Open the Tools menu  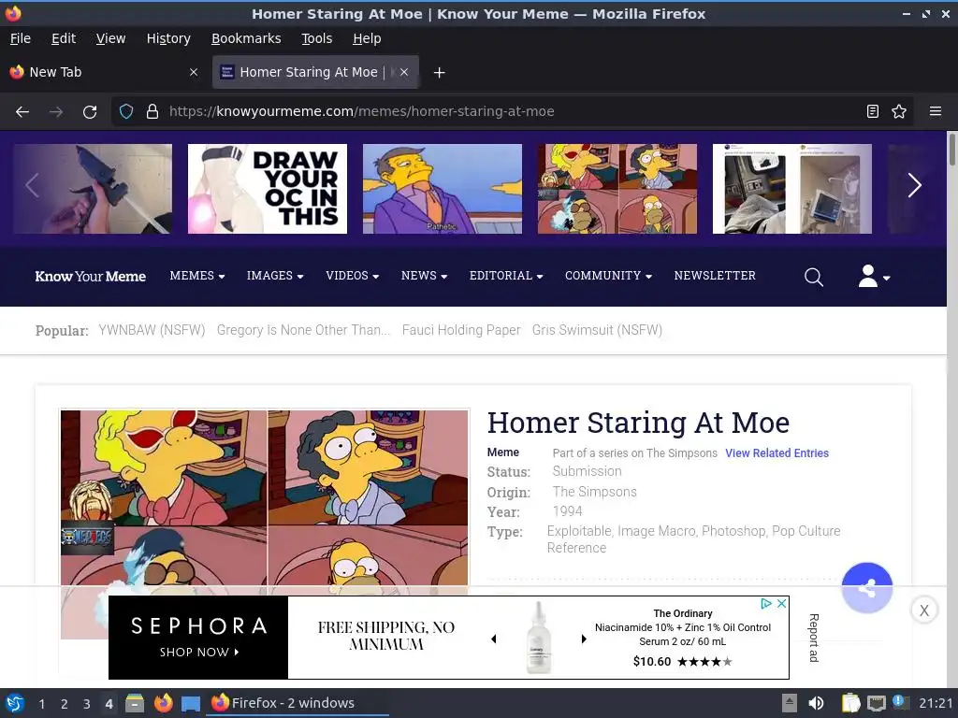pos(316,38)
